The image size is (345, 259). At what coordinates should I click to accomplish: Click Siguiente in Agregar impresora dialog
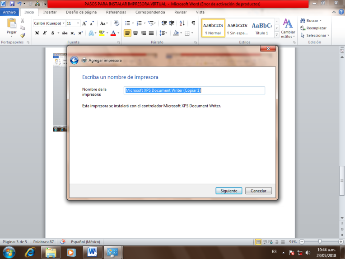pyautogui.click(x=229, y=191)
